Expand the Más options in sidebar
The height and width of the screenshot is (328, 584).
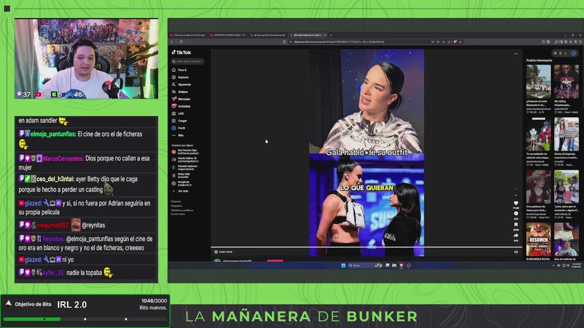[177, 135]
